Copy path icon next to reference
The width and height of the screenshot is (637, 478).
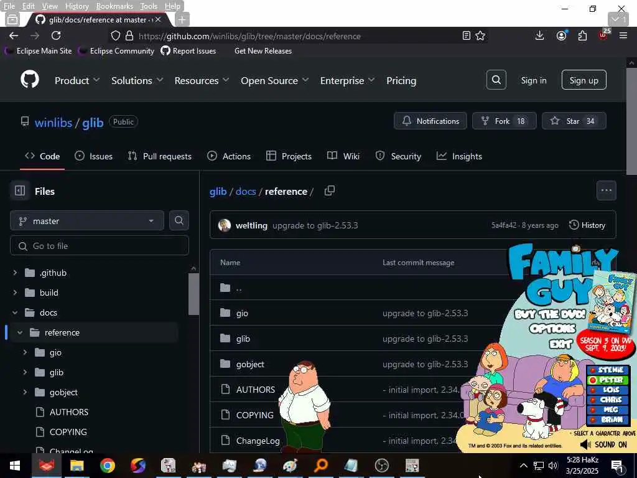point(330,190)
